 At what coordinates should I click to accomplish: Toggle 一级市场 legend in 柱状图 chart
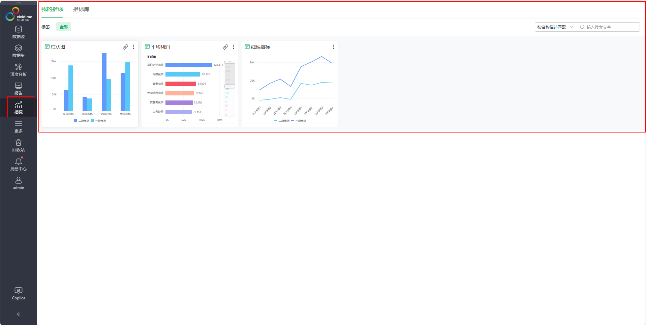98,121
